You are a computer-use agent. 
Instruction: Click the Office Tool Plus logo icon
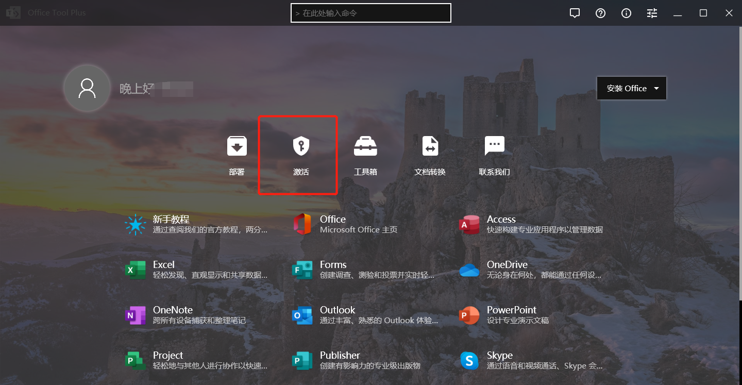[13, 13]
